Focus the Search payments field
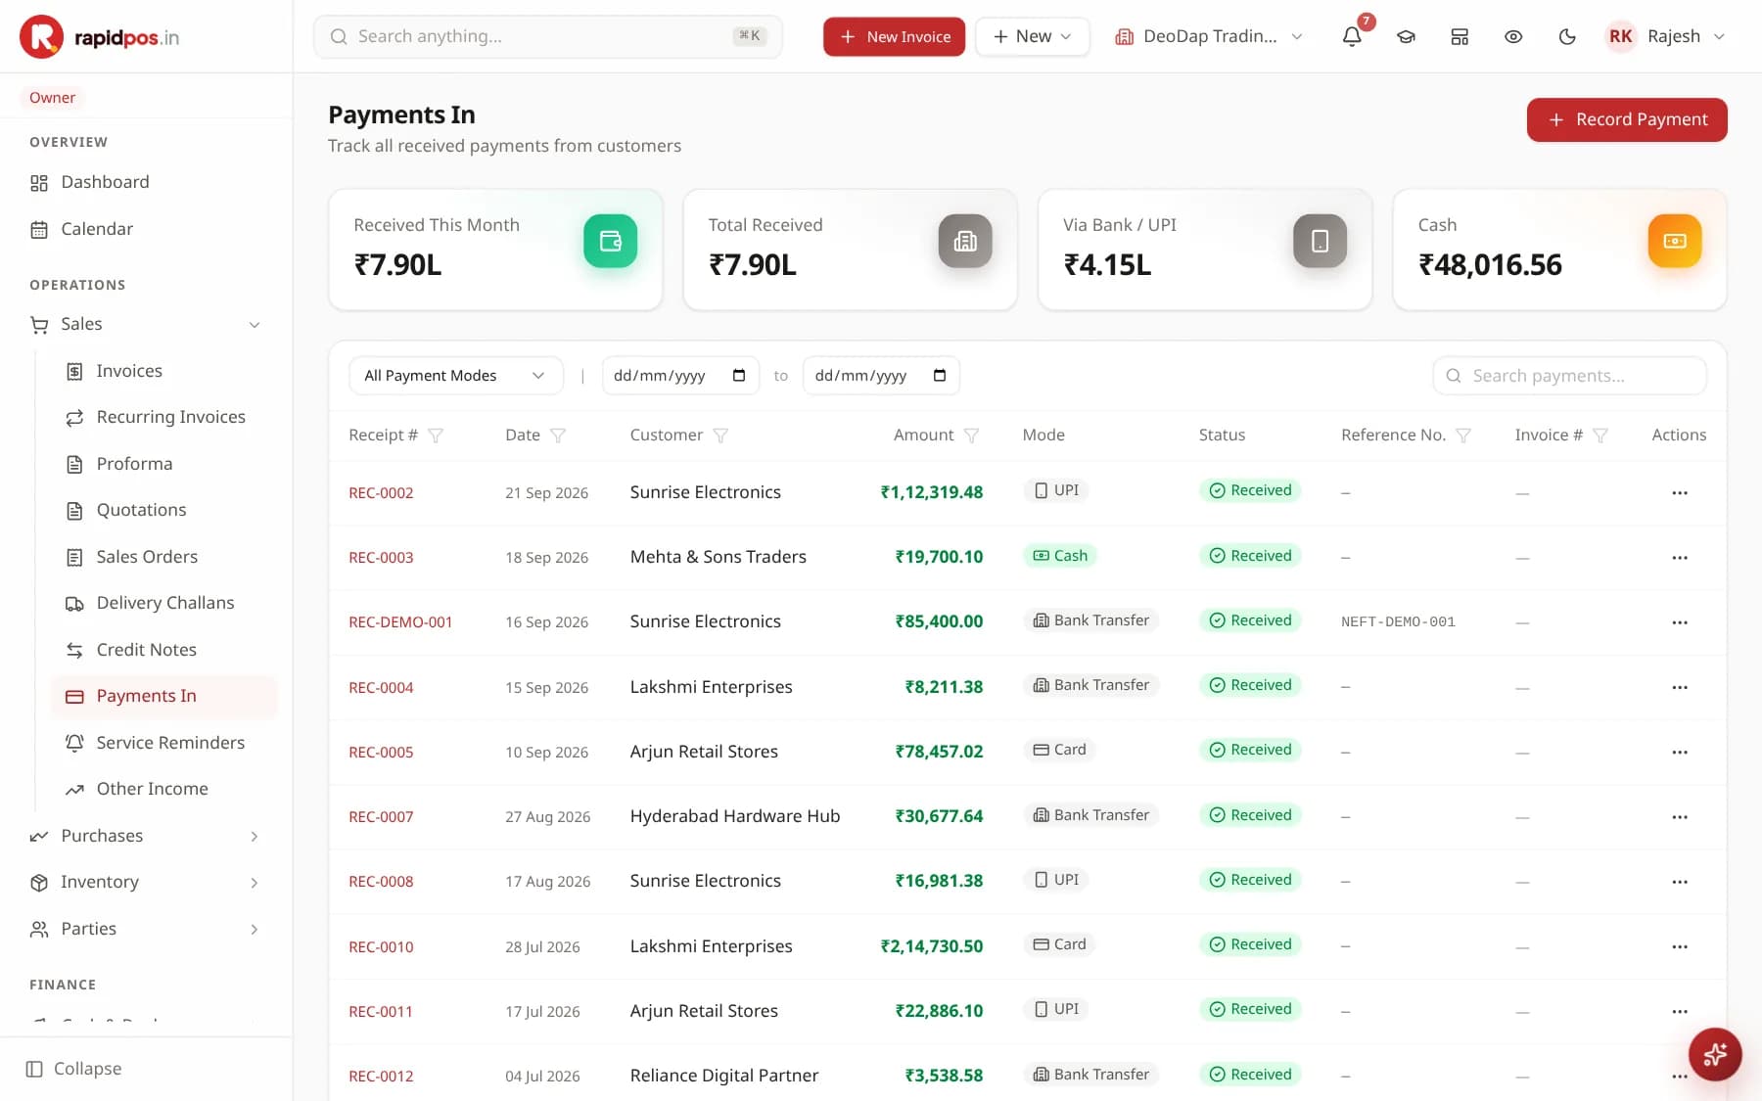1762x1101 pixels. click(1569, 376)
